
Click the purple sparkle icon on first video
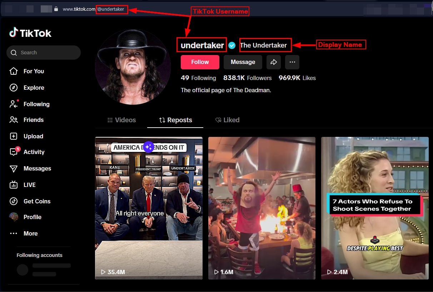pos(149,147)
